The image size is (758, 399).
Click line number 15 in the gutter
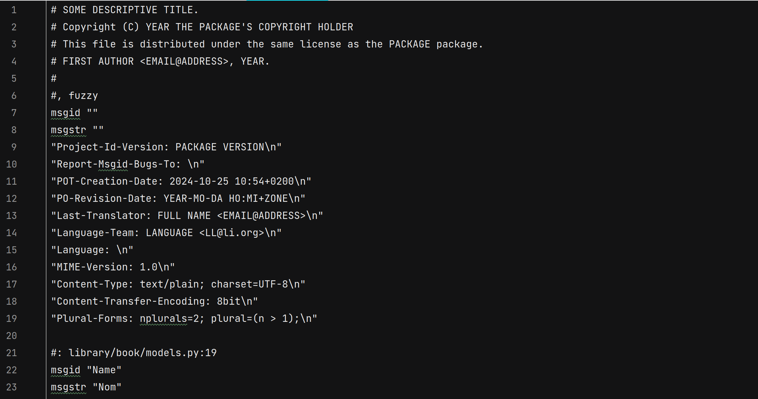[12, 250]
